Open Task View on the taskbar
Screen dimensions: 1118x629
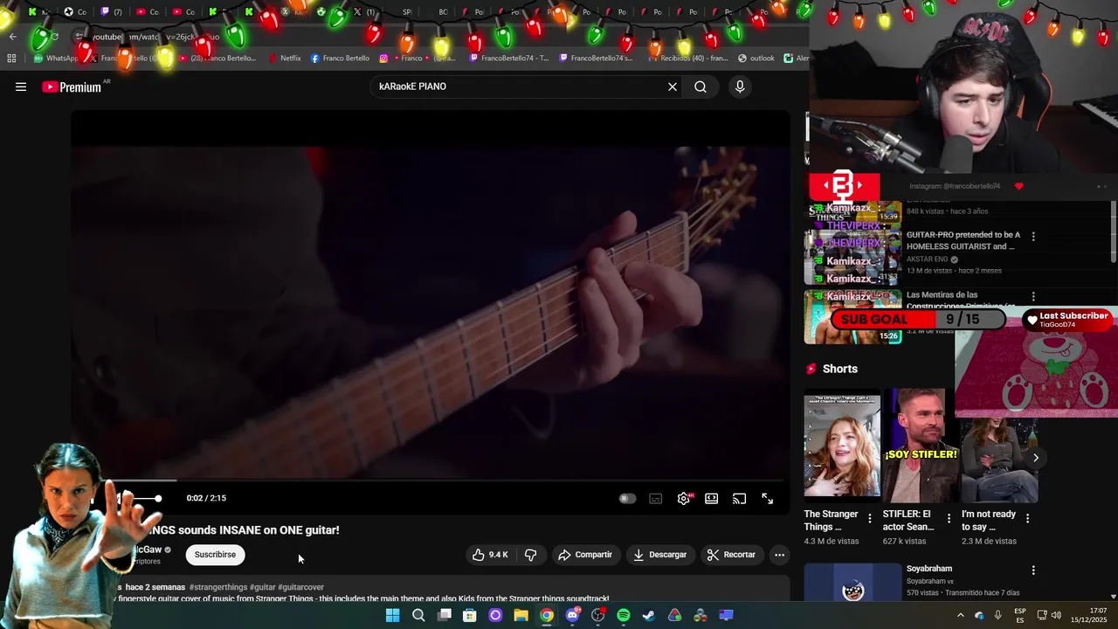[445, 615]
